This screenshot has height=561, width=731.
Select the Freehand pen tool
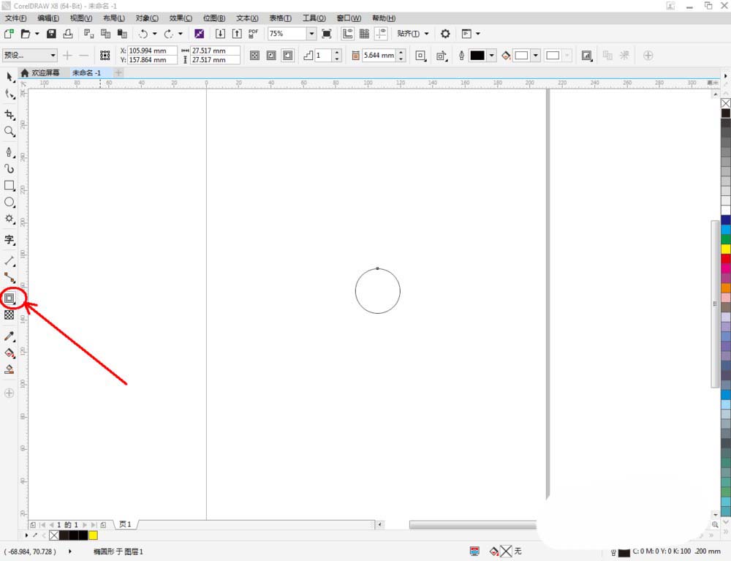coord(10,152)
